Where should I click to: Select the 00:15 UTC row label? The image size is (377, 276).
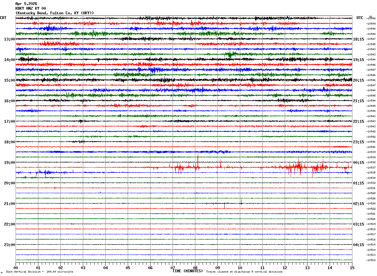click(359, 163)
